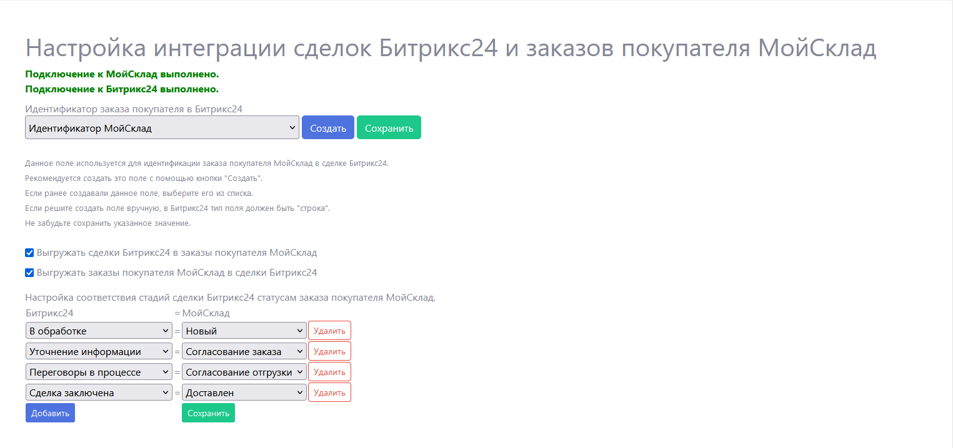The width and height of the screenshot is (953, 448).
Task: Click the hint Не забудьте сохранить указанное значение
Action: [107, 223]
